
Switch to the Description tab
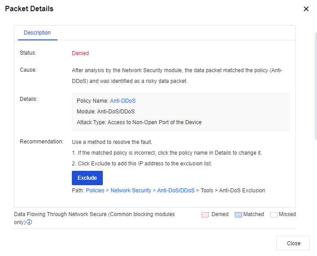[x=37, y=33]
